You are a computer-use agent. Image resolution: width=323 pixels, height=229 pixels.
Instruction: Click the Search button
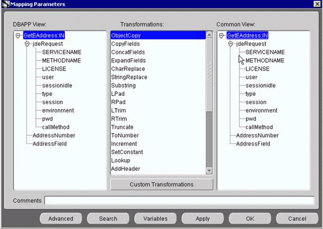click(108, 218)
